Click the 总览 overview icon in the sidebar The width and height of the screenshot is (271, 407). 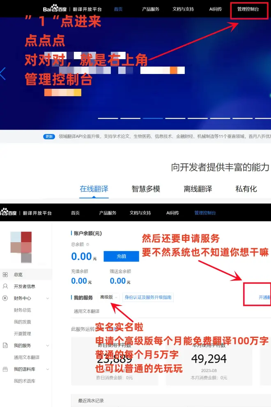coord(5,275)
